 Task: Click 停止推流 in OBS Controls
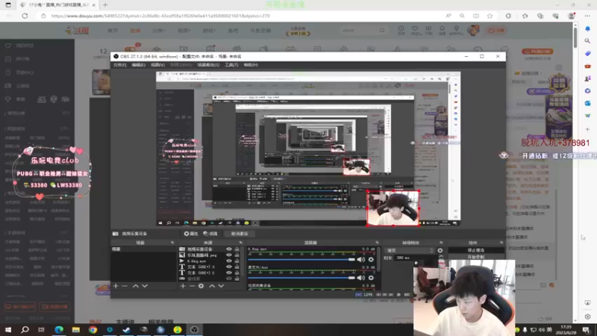pyautogui.click(x=476, y=250)
